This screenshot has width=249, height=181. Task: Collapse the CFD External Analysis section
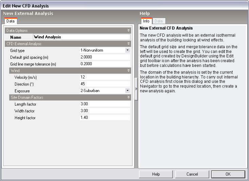128,44
